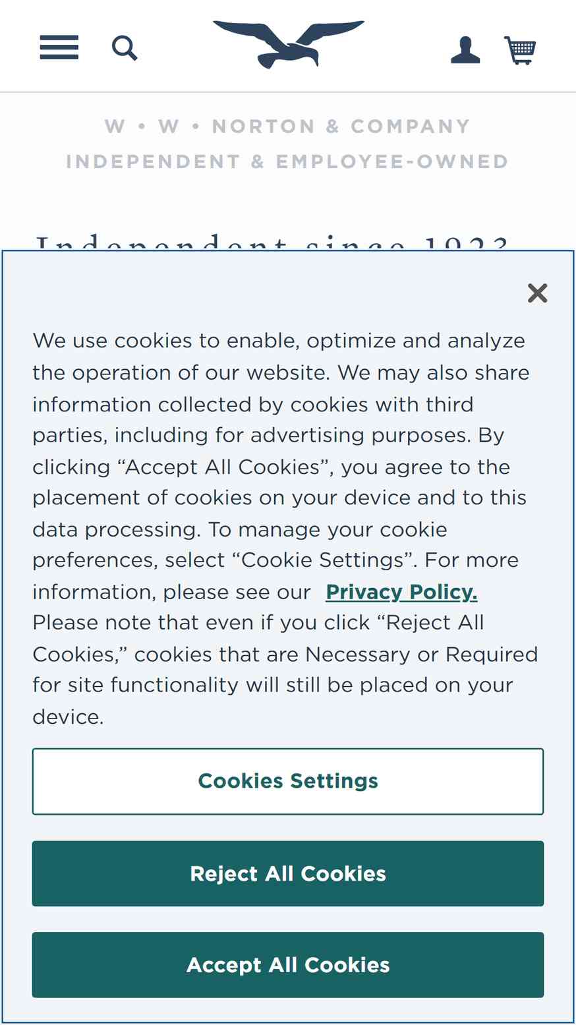View the shopping cart icon
576x1025 pixels.
[520, 50]
